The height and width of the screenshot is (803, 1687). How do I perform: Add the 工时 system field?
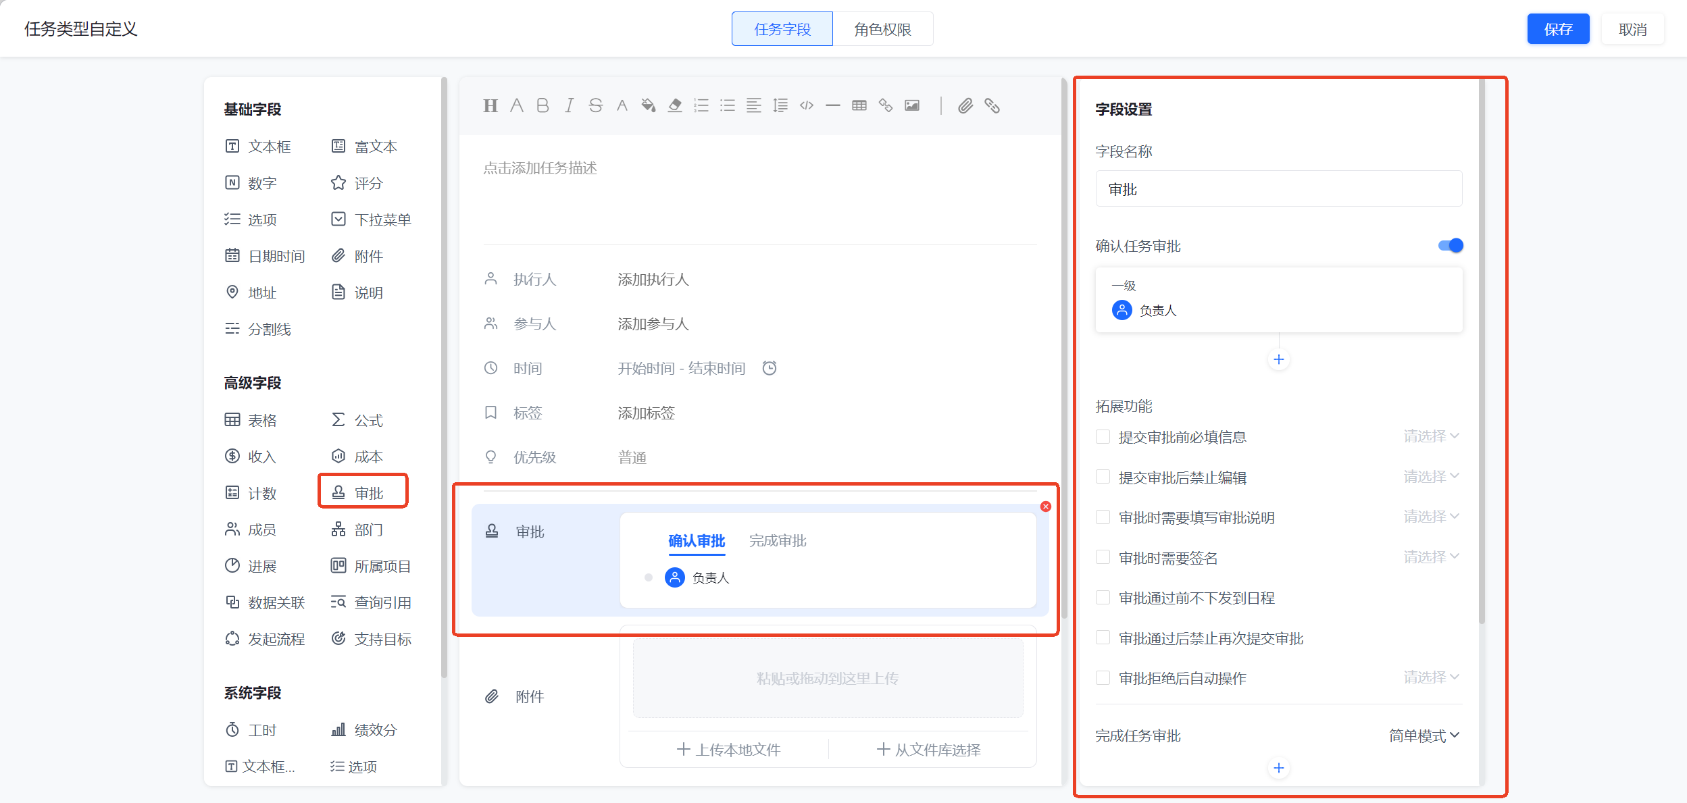click(x=251, y=730)
